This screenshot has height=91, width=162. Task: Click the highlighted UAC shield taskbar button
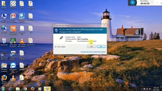pyautogui.click(x=47, y=89)
